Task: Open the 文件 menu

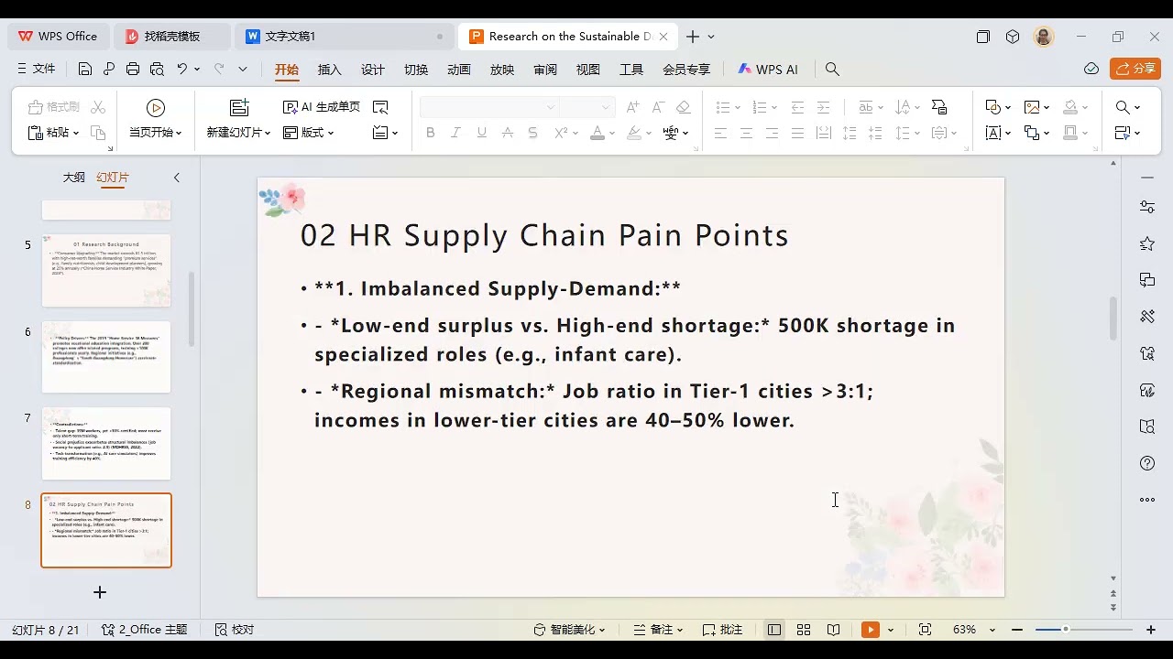Action: (x=37, y=69)
